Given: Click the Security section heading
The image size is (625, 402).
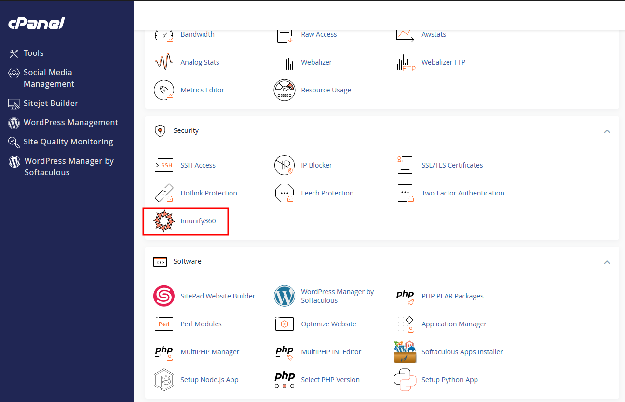Looking at the screenshot, I should click(x=186, y=130).
